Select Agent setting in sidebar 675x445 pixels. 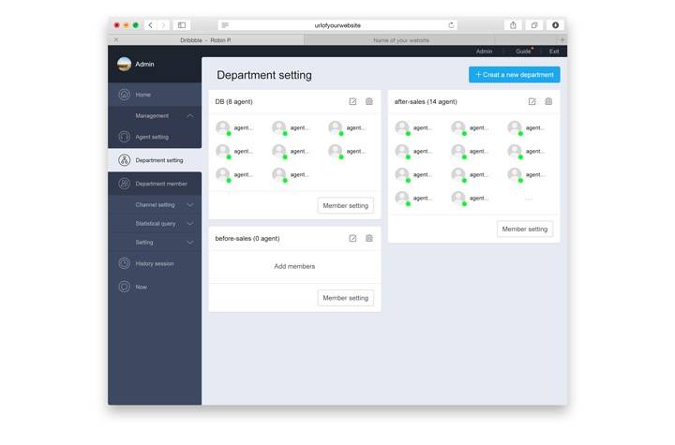click(x=152, y=137)
